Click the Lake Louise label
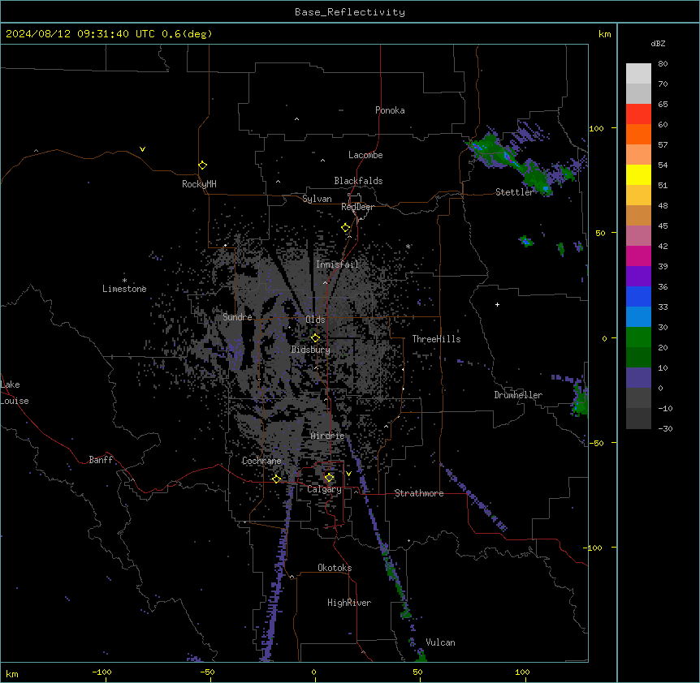Viewport: 700px width, 683px height. 14,393
